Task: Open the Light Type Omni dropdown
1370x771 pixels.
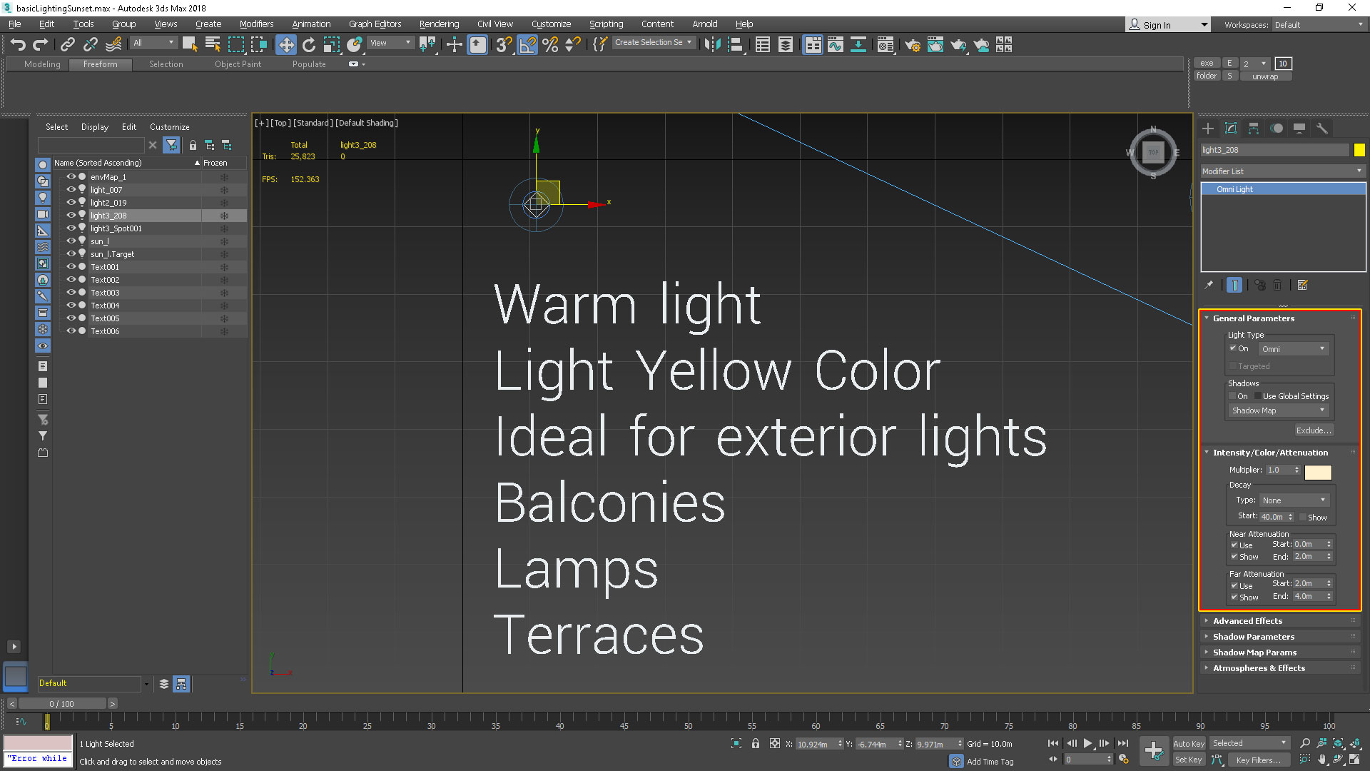Action: click(1293, 349)
